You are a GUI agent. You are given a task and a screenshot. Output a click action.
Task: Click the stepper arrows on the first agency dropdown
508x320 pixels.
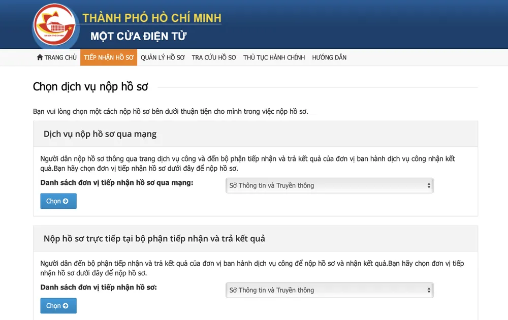point(430,185)
